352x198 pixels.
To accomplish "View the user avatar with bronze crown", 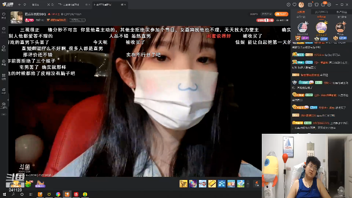I will [340, 27].
